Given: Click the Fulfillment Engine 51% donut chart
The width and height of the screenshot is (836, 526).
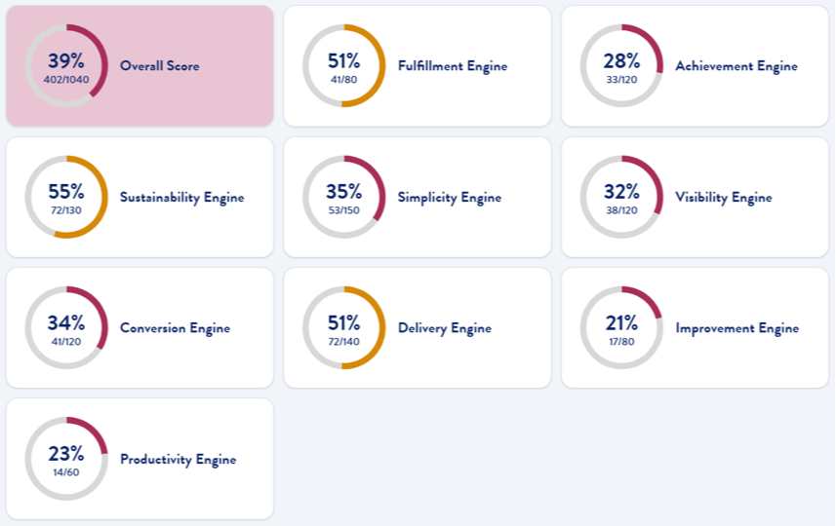Looking at the screenshot, I should coord(343,66).
